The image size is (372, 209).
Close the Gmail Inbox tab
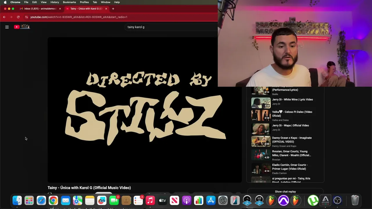[x=60, y=9]
